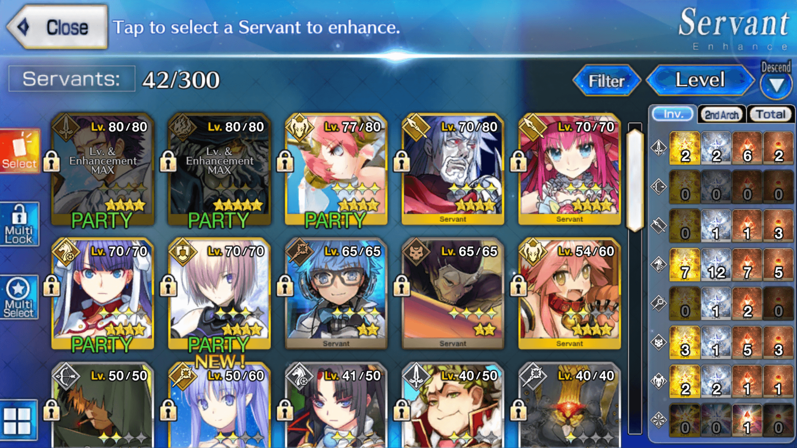The height and width of the screenshot is (448, 797).
Task: Toggle lock on the Lv. 54/60 servant
Action: click(519, 286)
